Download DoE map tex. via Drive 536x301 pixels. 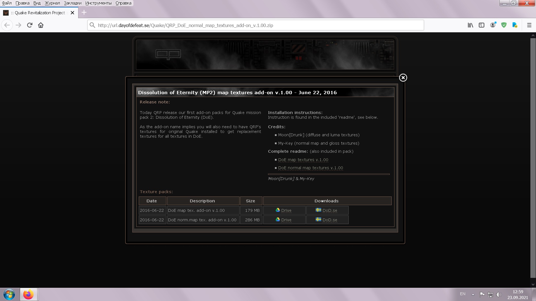pyautogui.click(x=284, y=210)
